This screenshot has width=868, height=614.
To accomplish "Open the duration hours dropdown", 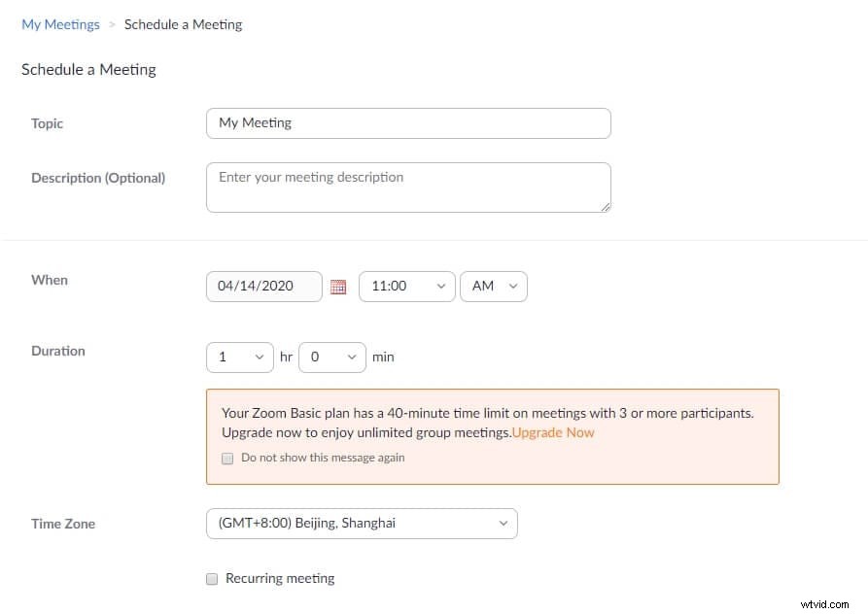I will (239, 357).
